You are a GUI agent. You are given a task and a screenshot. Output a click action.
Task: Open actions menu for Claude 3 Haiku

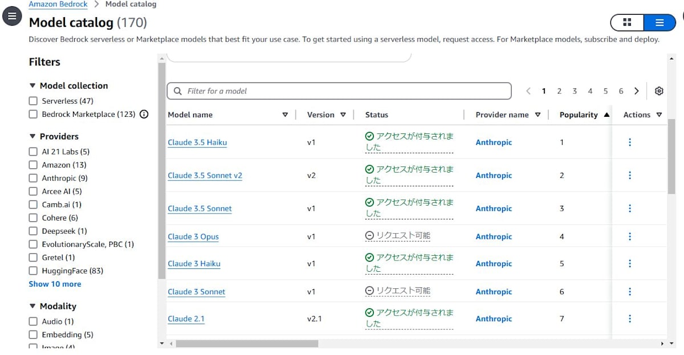click(x=630, y=264)
